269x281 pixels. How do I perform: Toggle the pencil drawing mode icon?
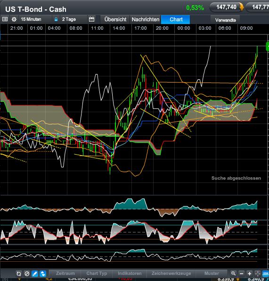pos(35,273)
